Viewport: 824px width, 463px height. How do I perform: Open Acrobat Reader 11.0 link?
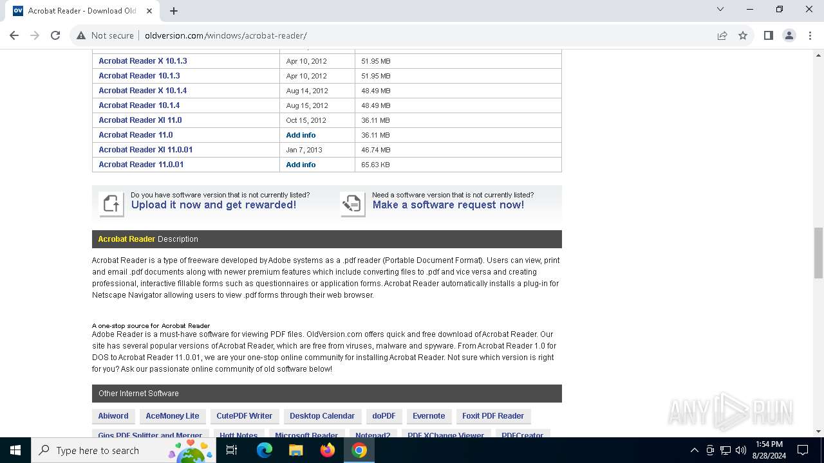pyautogui.click(x=136, y=135)
